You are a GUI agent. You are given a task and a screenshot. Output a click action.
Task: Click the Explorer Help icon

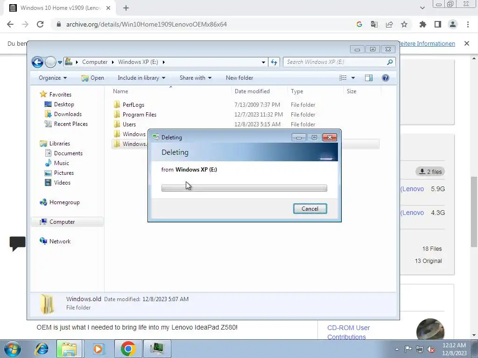click(385, 78)
